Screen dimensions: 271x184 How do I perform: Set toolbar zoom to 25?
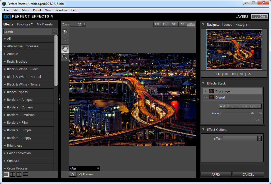[191, 24]
